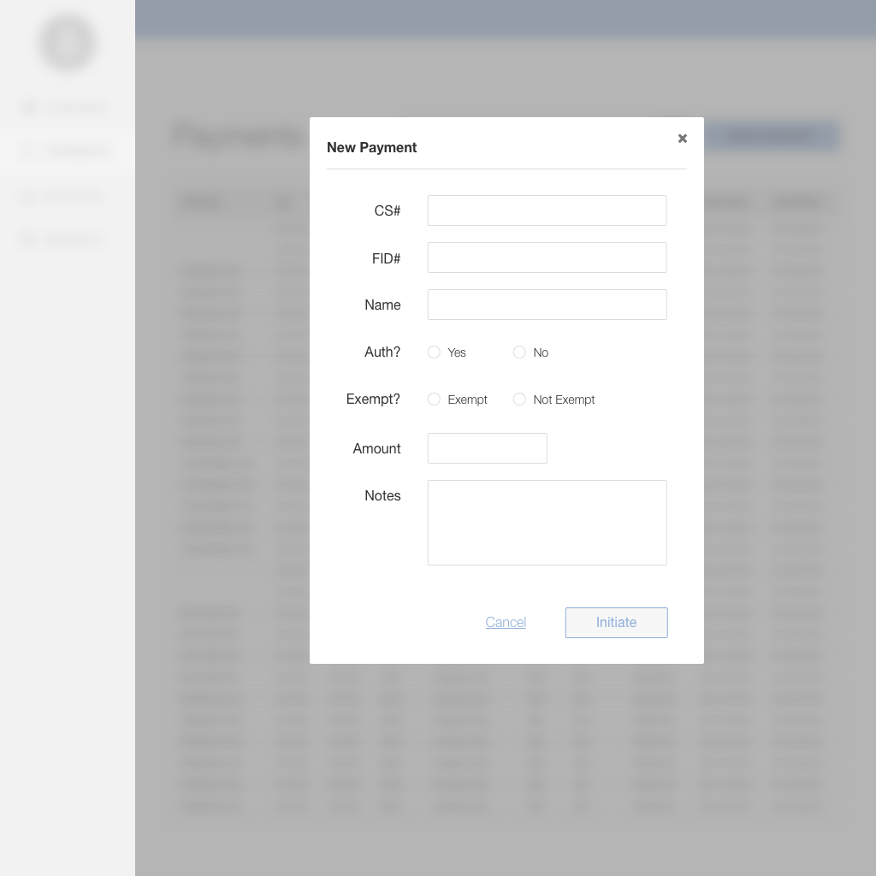Screen dimensions: 876x876
Task: Cancel the new payment form
Action: point(506,623)
